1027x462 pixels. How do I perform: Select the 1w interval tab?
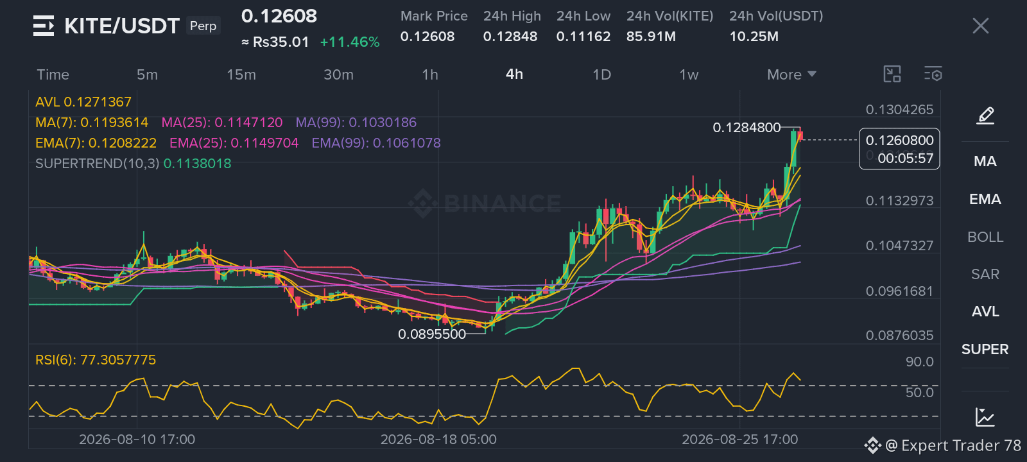pos(689,74)
